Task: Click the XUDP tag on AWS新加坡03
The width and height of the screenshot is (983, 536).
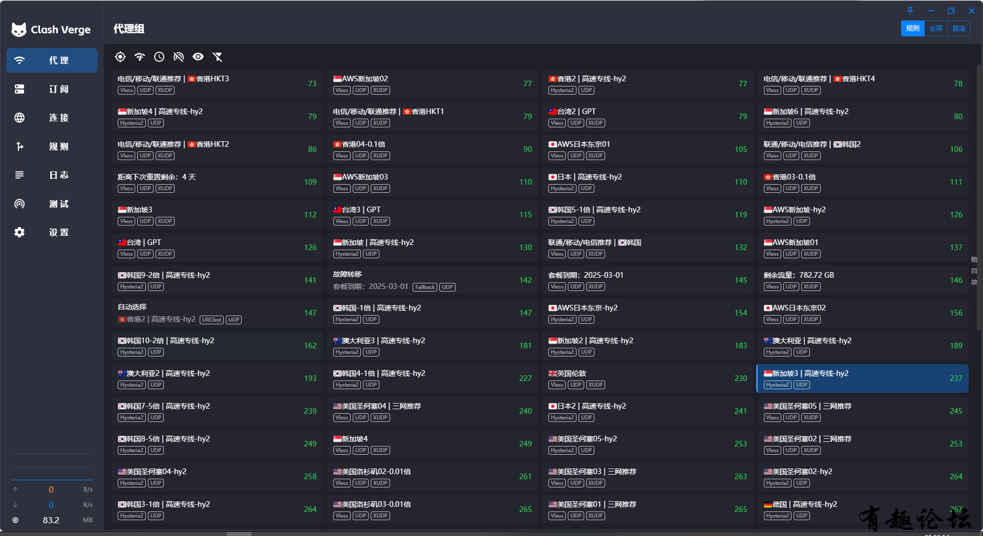Action: pos(380,189)
